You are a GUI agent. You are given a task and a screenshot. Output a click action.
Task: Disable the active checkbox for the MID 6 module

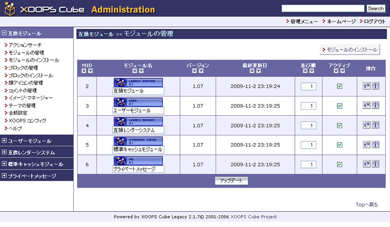pyautogui.click(x=339, y=164)
